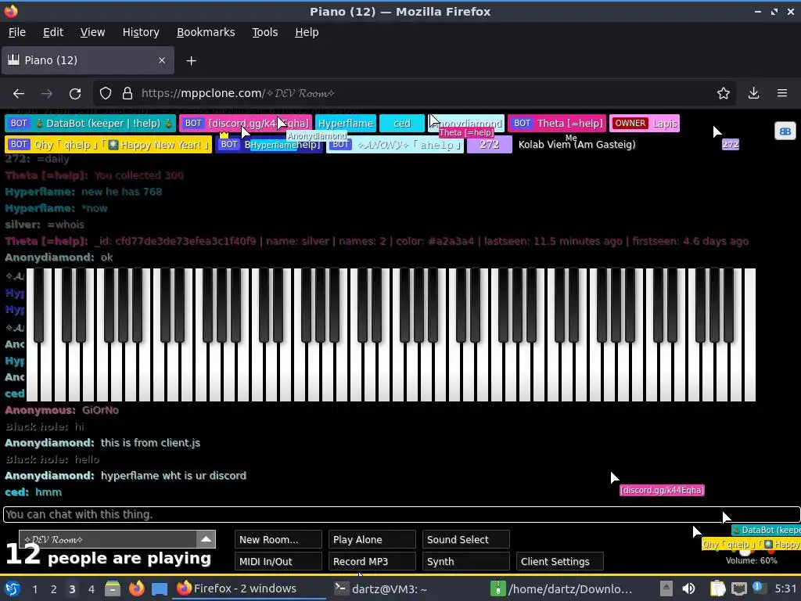Launch Firefox from the taskbar quick launcher
This screenshot has width=801, height=601.
[x=136, y=588]
